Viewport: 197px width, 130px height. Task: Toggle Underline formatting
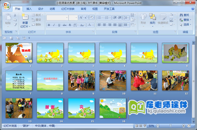tap(59, 25)
